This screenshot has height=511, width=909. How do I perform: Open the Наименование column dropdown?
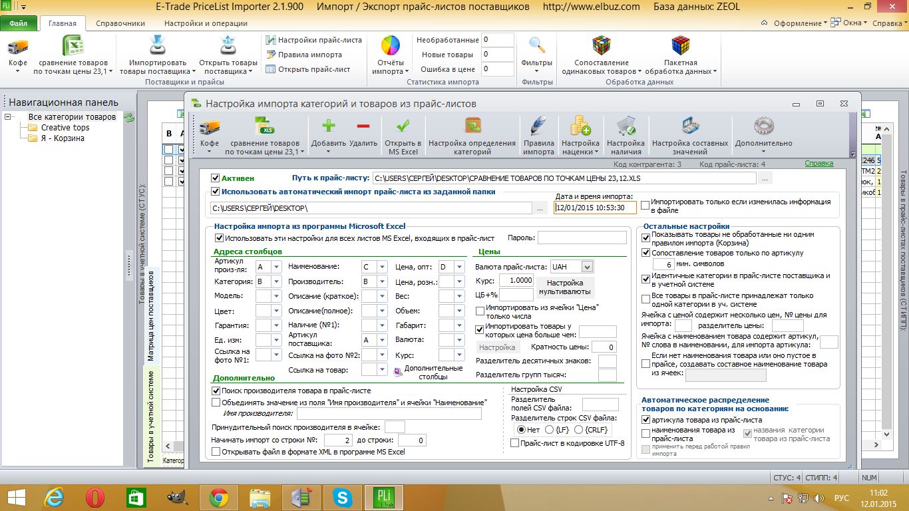pyautogui.click(x=382, y=267)
